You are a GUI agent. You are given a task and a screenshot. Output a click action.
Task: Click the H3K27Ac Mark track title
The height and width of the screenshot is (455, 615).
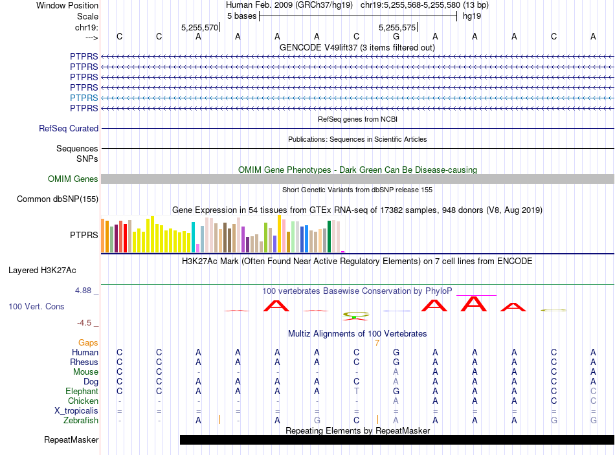click(x=357, y=261)
